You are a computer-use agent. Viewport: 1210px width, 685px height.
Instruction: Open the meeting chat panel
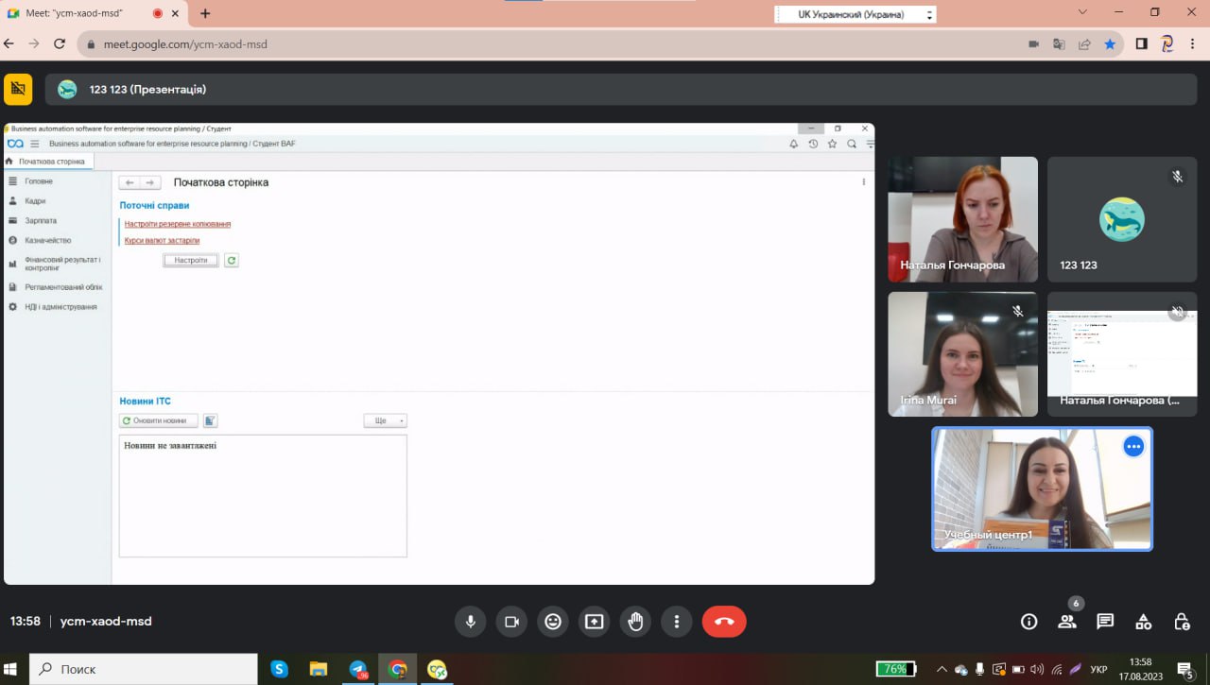click(1105, 622)
